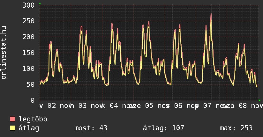The image size is (263, 137).
Task: Click the onlinestat.hu vertical label
Action: pyautogui.click(x=4, y=53)
